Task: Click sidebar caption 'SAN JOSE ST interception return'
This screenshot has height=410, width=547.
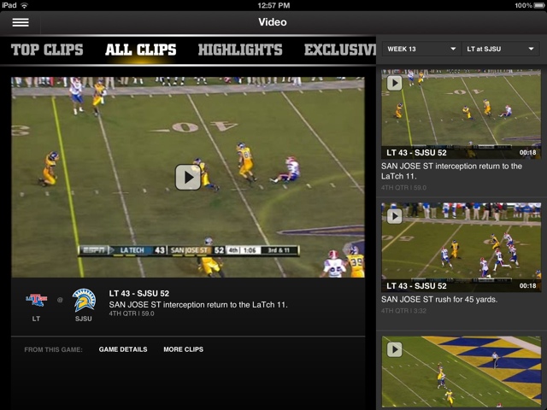Action: (451, 171)
